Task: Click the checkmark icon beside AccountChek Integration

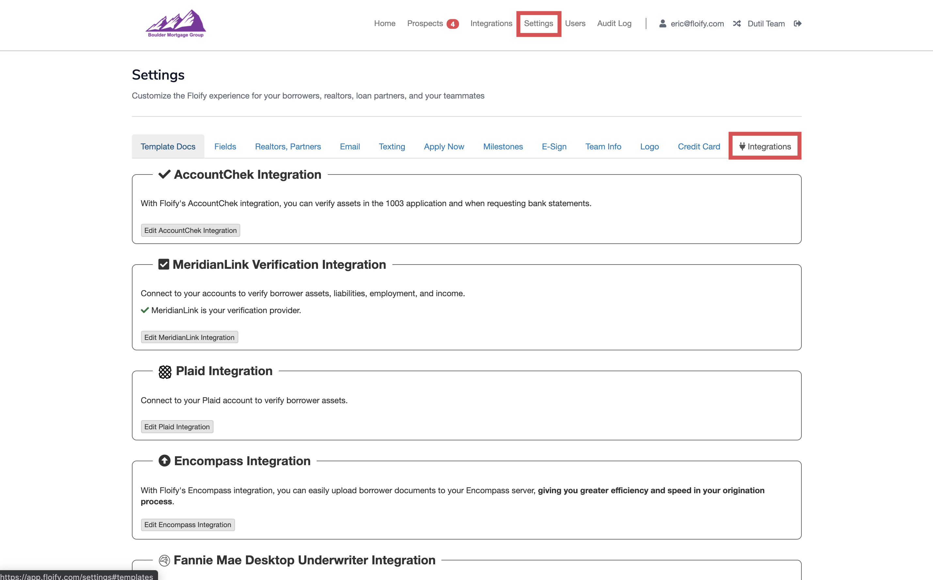Action: pyautogui.click(x=164, y=174)
